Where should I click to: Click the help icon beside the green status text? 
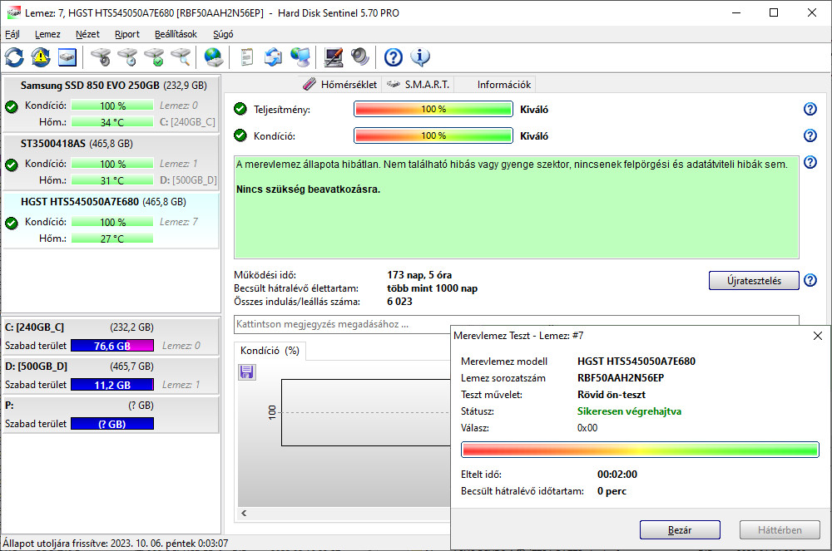point(810,161)
